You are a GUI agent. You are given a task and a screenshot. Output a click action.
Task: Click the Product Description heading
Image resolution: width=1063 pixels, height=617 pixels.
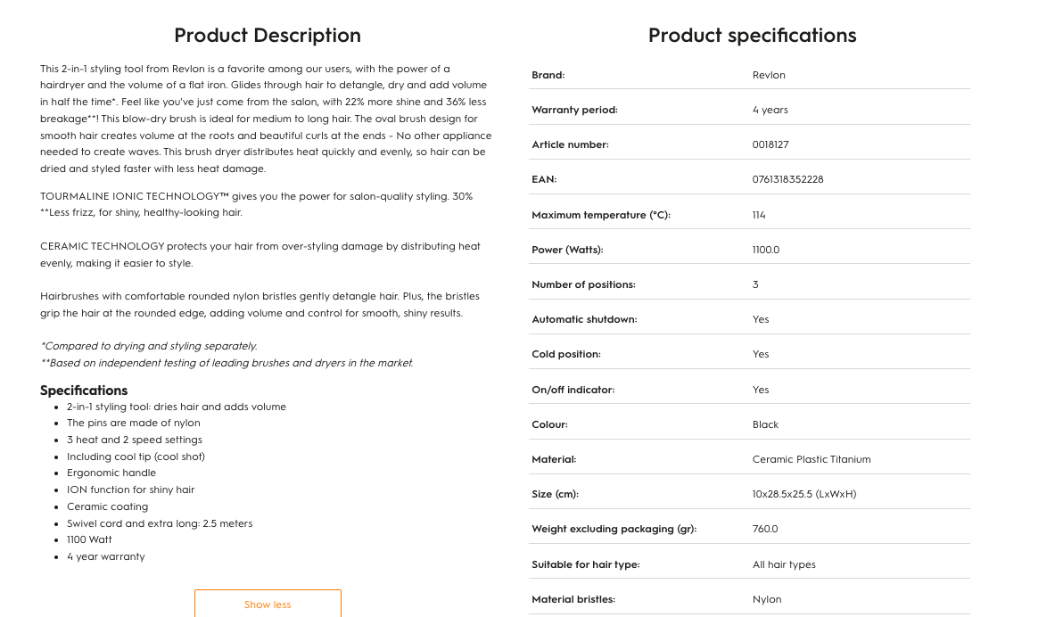point(268,36)
